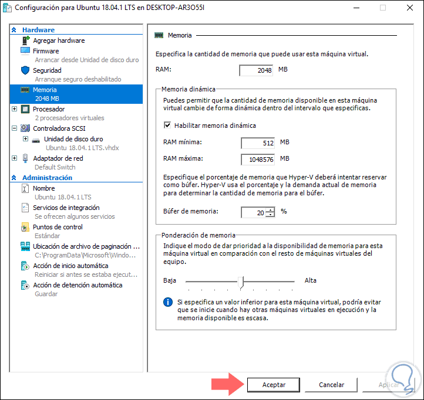Expand the Unidad de disco duro node

pyautogui.click(x=25, y=139)
